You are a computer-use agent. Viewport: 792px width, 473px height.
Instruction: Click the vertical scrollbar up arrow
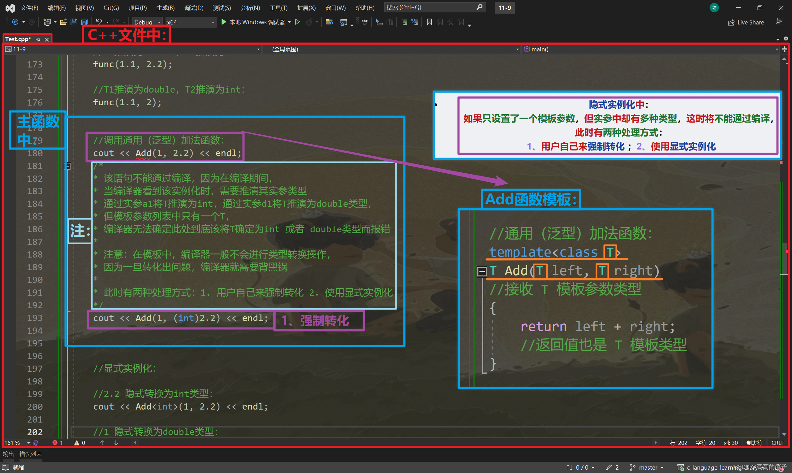pos(784,59)
